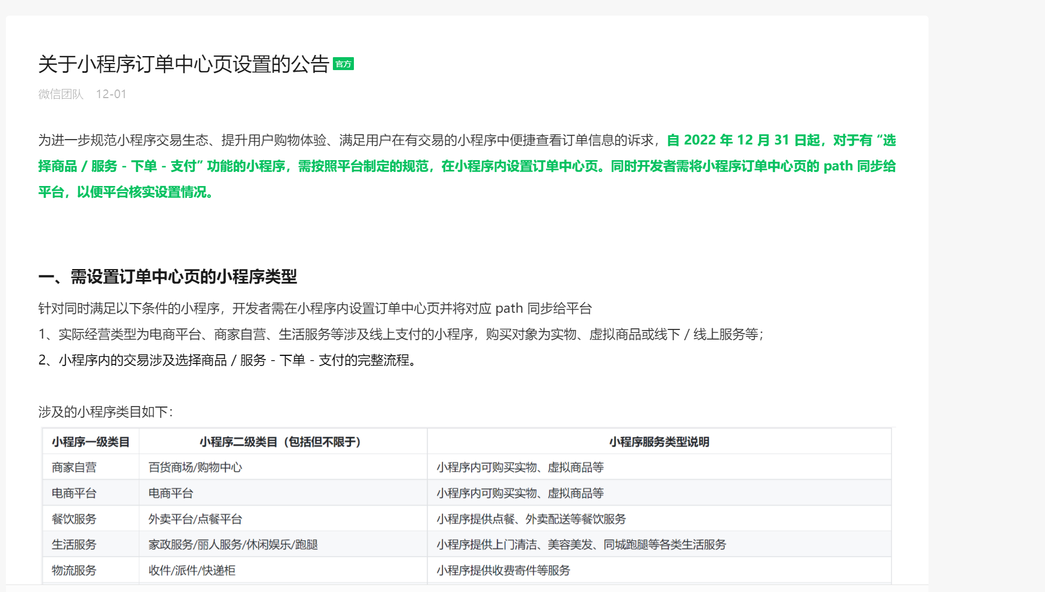Click the announcement title 关于小程序订单中心页设置的公告
Viewport: 1045px width, 592px height.
183,64
